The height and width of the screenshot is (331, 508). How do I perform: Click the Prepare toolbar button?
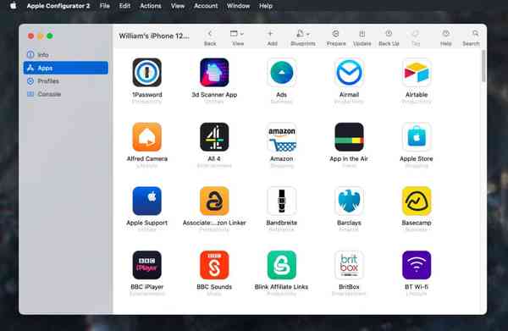(336, 37)
